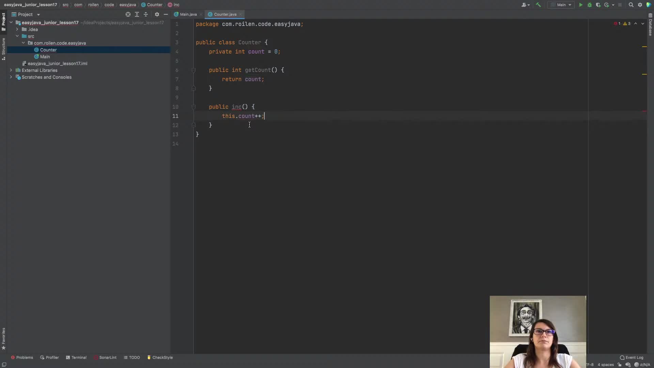Fold getCount method at line 6

coord(193,70)
